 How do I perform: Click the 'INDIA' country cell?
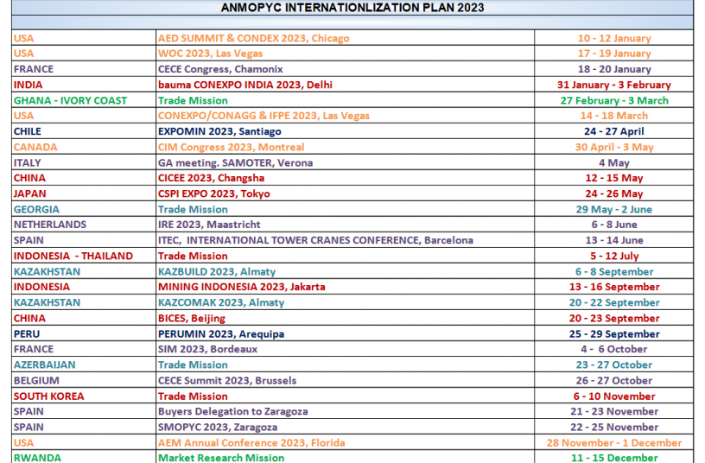(84, 85)
